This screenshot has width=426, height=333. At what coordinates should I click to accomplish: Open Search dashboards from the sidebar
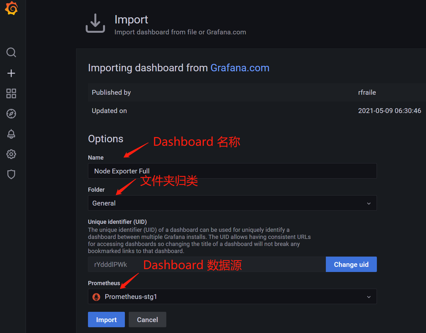pos(11,52)
